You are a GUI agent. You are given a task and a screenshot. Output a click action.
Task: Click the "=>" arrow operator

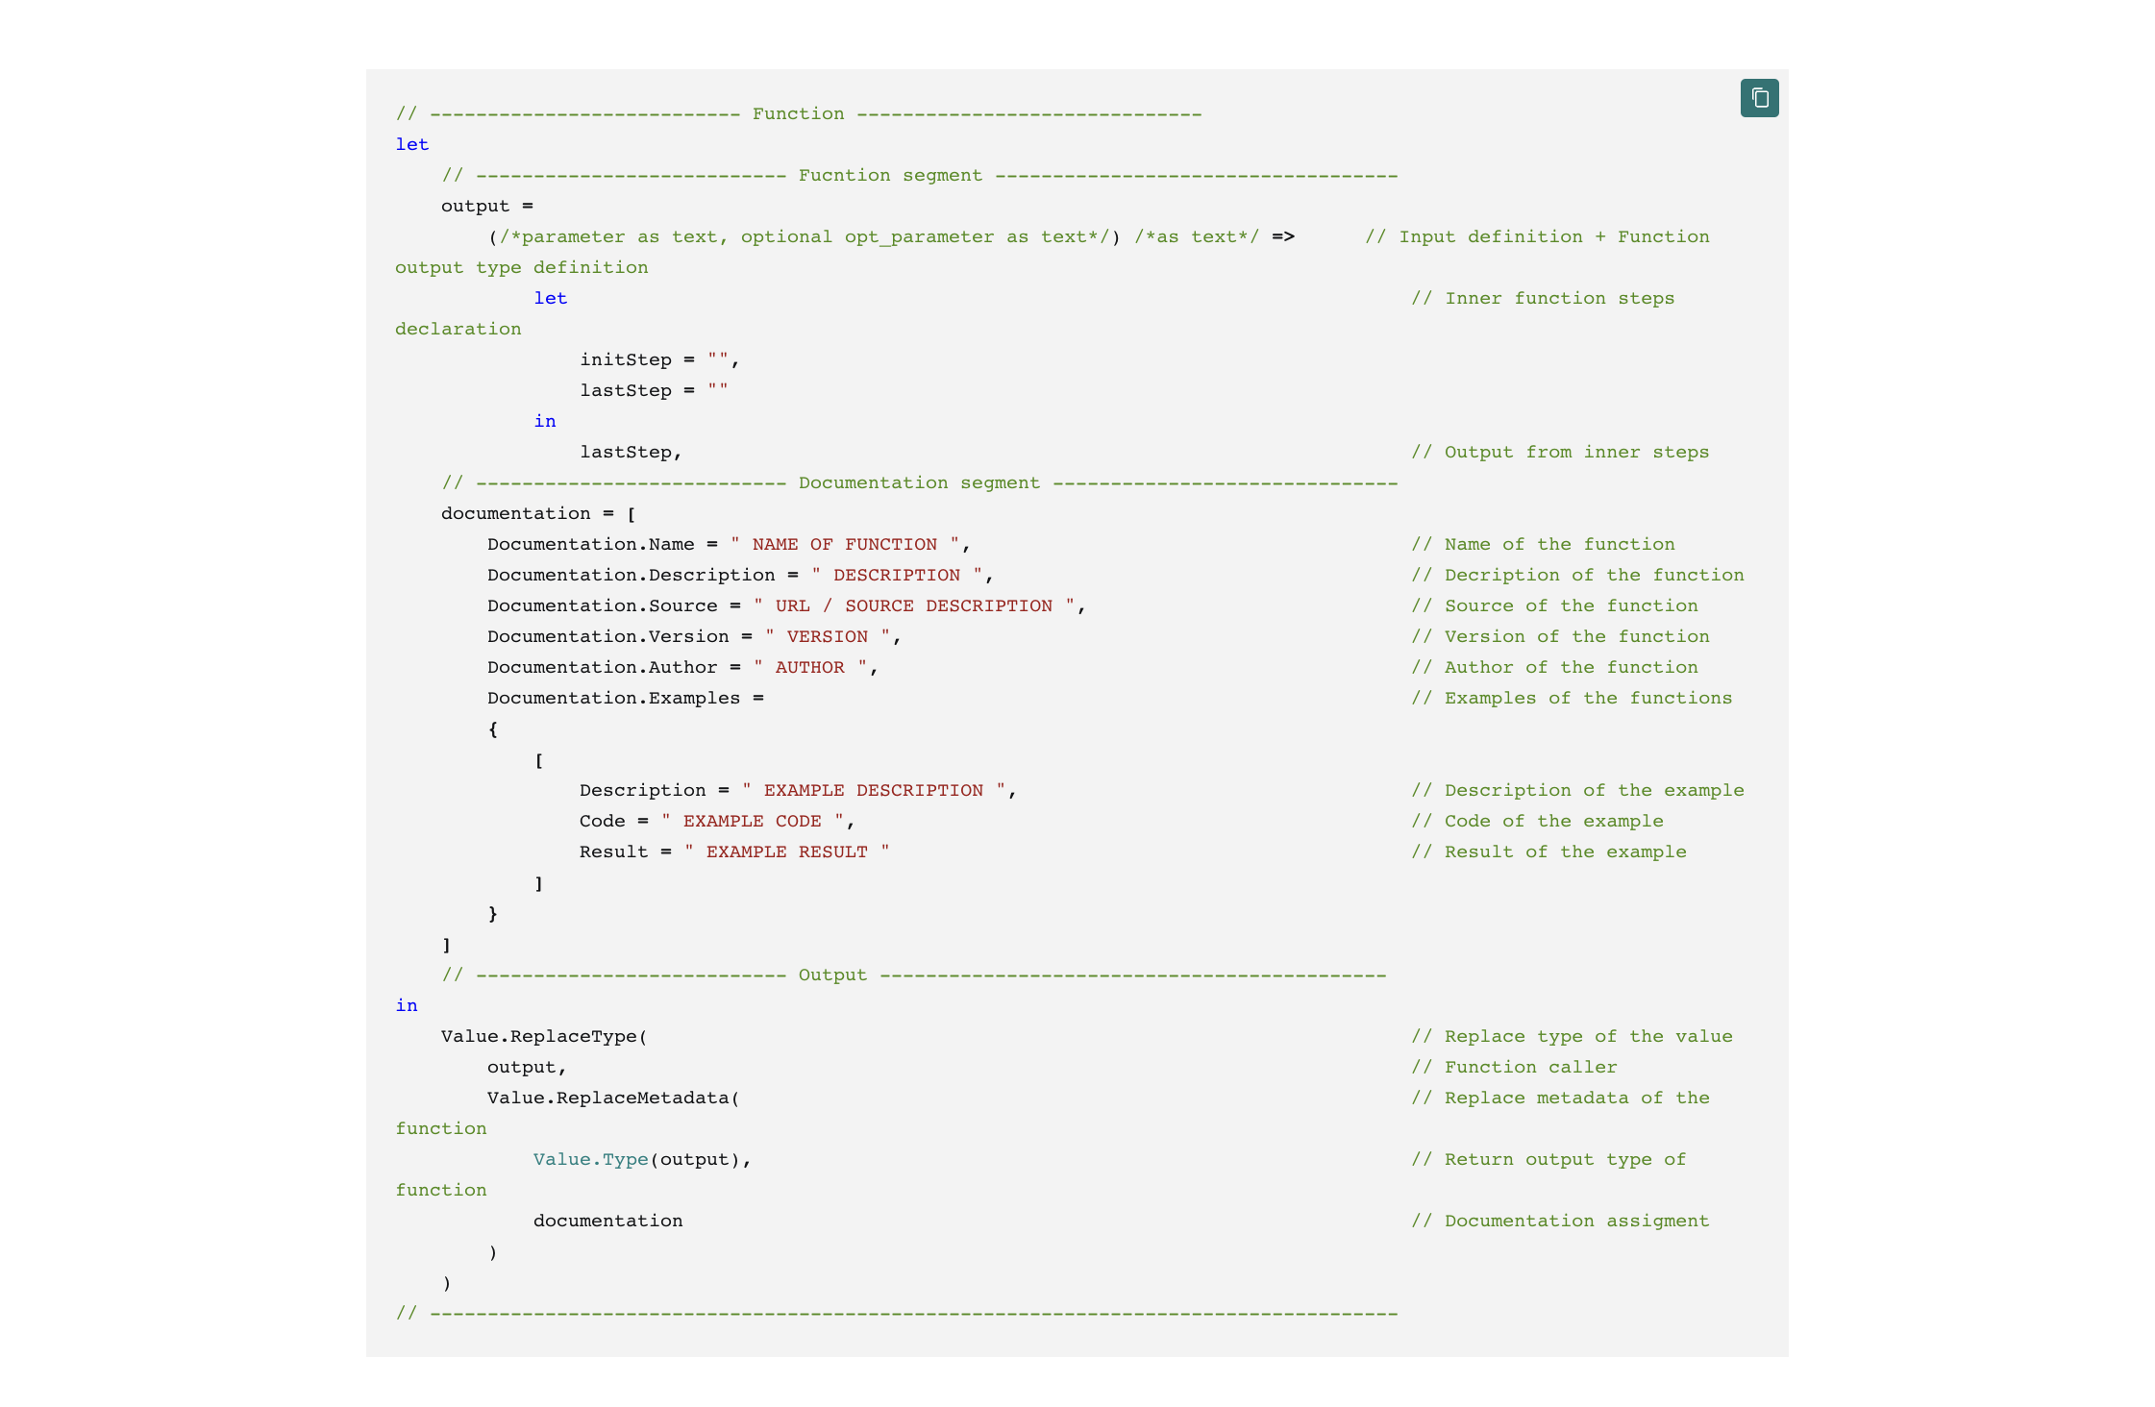click(x=1283, y=236)
